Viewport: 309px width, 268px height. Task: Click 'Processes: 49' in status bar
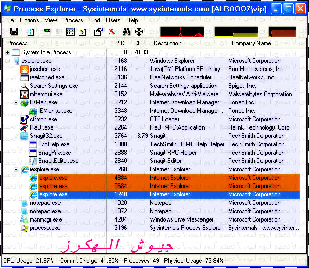pyautogui.click(x=141, y=261)
